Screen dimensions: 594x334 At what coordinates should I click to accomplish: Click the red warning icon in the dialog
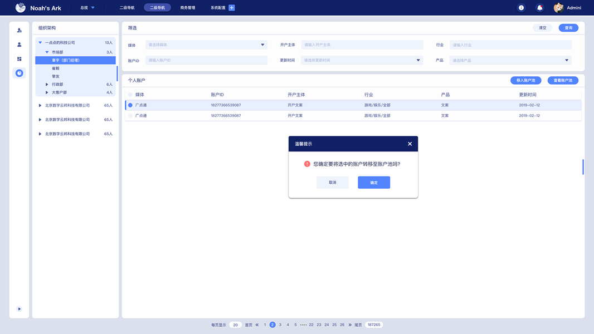307,164
